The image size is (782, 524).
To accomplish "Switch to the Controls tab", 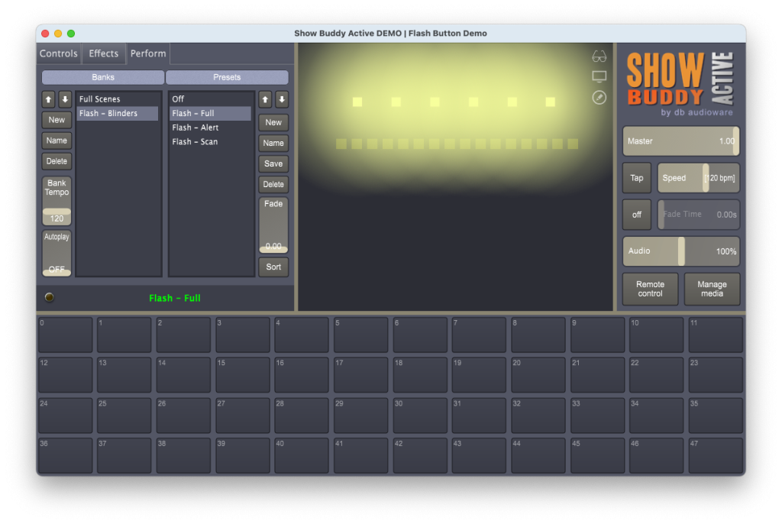I will 59,53.
